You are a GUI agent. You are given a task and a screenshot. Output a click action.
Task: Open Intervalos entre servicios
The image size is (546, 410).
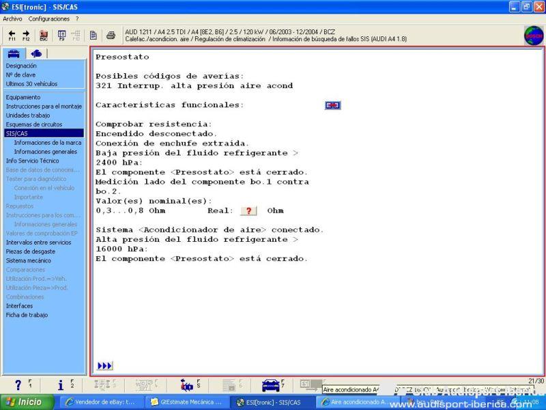[x=38, y=243]
